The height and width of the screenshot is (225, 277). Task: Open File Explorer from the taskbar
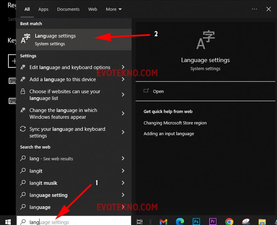pos(262,221)
